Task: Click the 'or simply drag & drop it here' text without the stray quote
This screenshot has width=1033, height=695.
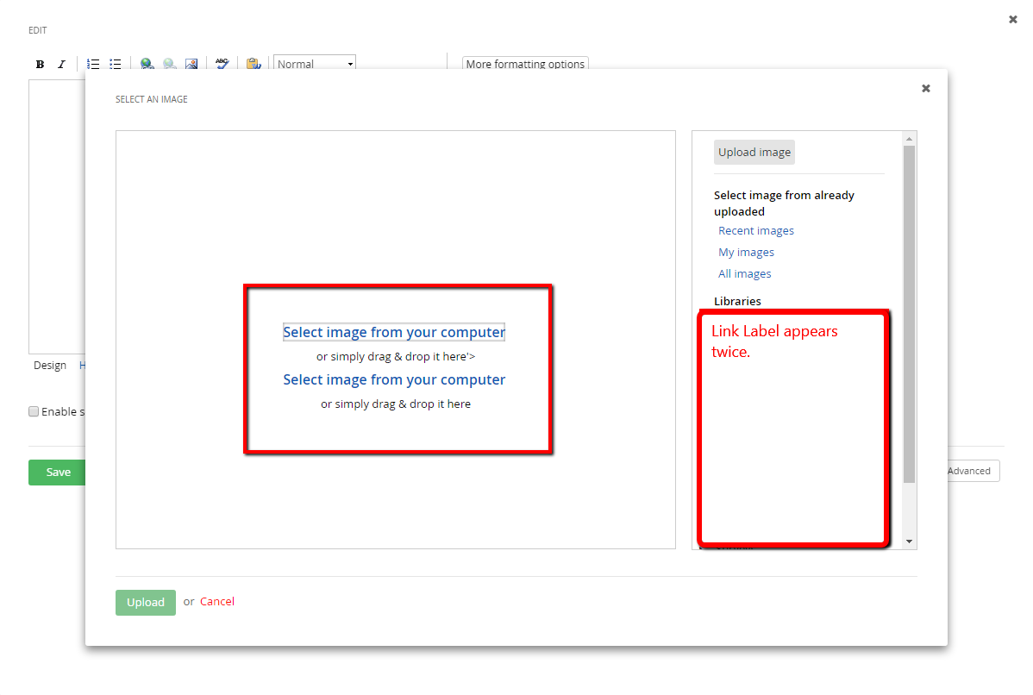Action: click(x=396, y=404)
